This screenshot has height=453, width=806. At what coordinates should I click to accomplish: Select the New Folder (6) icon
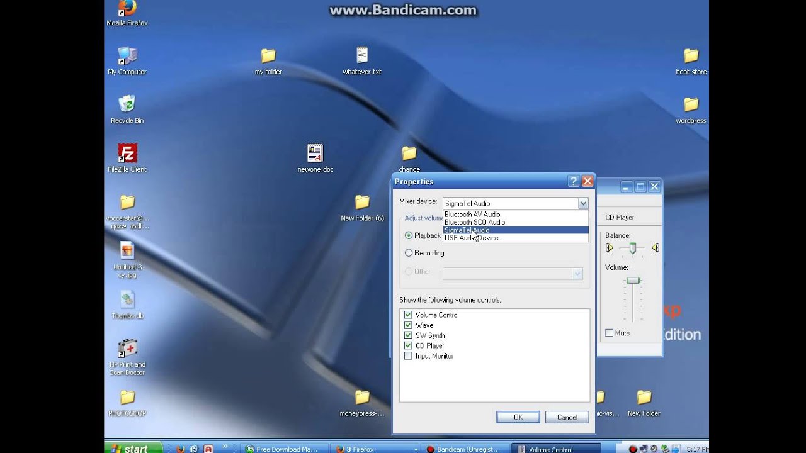tap(362, 208)
